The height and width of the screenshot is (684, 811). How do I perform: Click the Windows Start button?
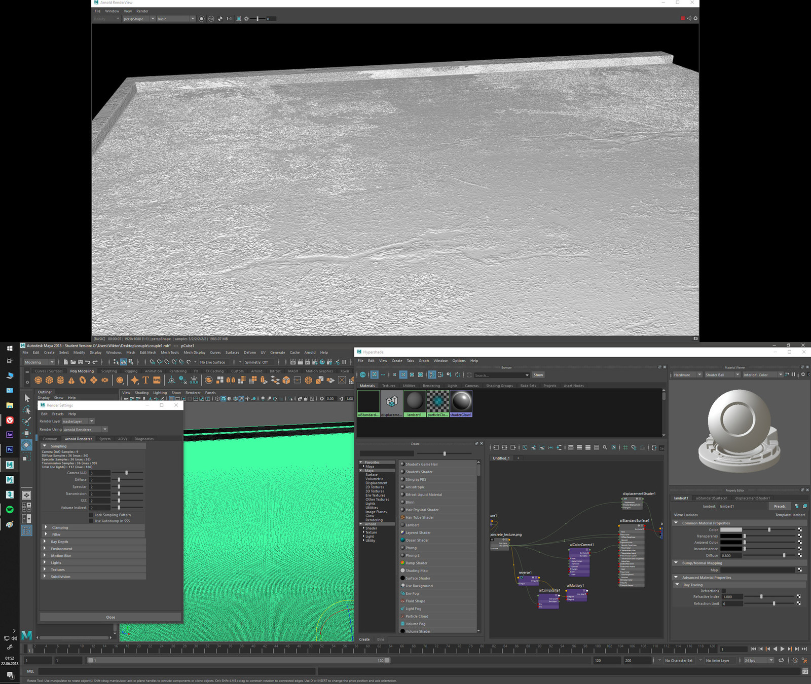click(x=10, y=348)
